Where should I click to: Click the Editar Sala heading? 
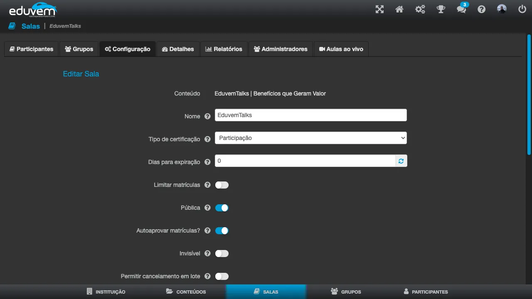coord(81,74)
